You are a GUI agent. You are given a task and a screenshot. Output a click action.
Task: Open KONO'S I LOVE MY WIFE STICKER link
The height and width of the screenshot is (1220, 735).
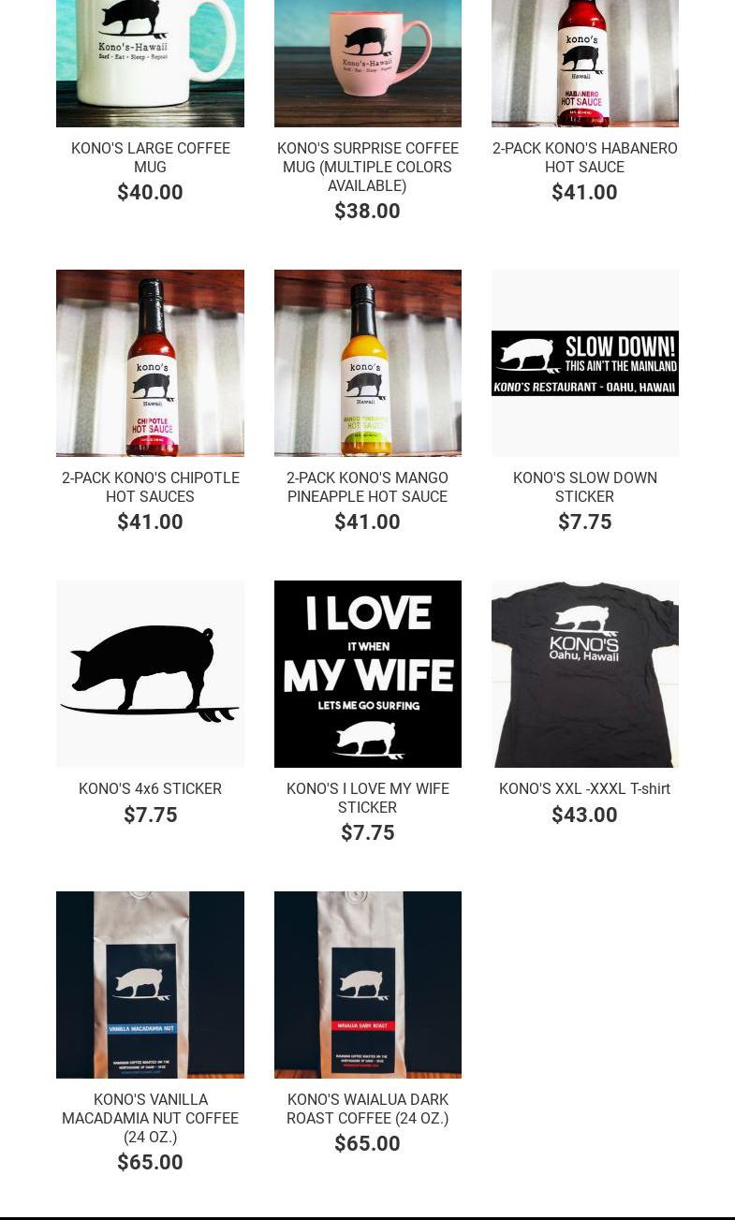point(368,798)
